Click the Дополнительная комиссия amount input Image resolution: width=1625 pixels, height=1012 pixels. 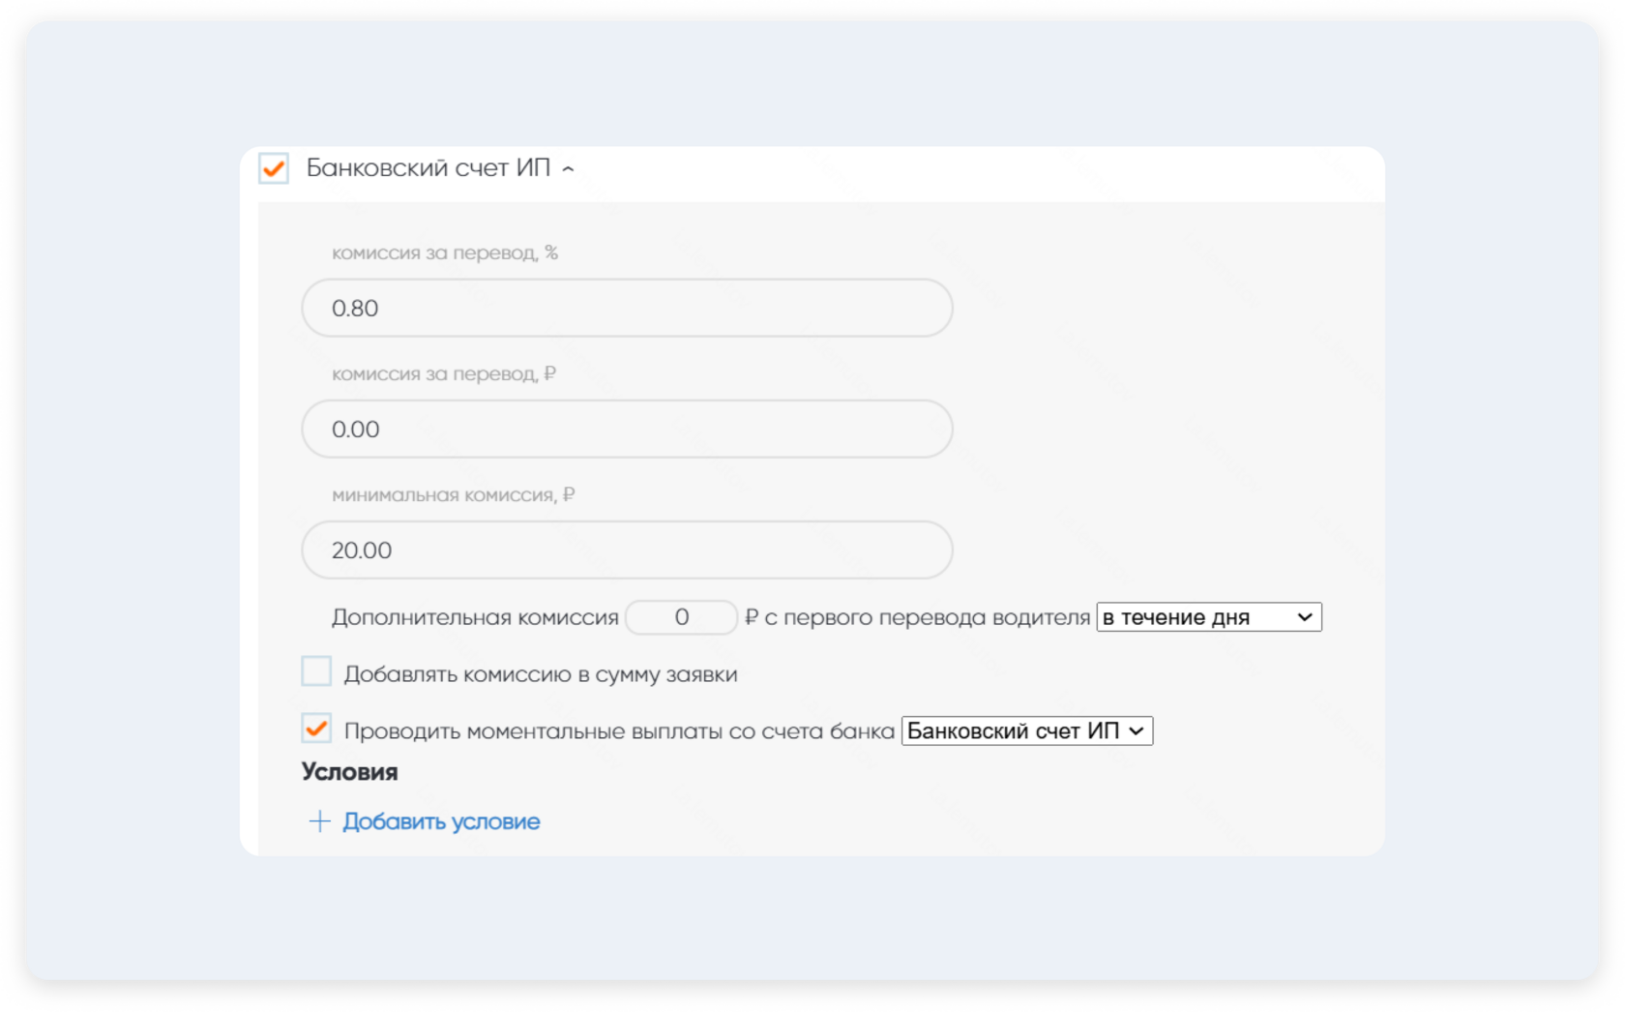(681, 617)
